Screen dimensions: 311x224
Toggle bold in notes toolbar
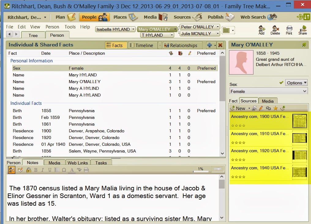pos(36,170)
